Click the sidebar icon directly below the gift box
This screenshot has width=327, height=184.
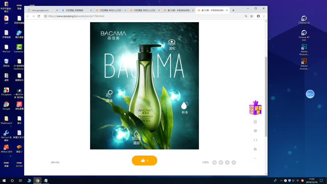pyautogui.click(x=255, y=122)
